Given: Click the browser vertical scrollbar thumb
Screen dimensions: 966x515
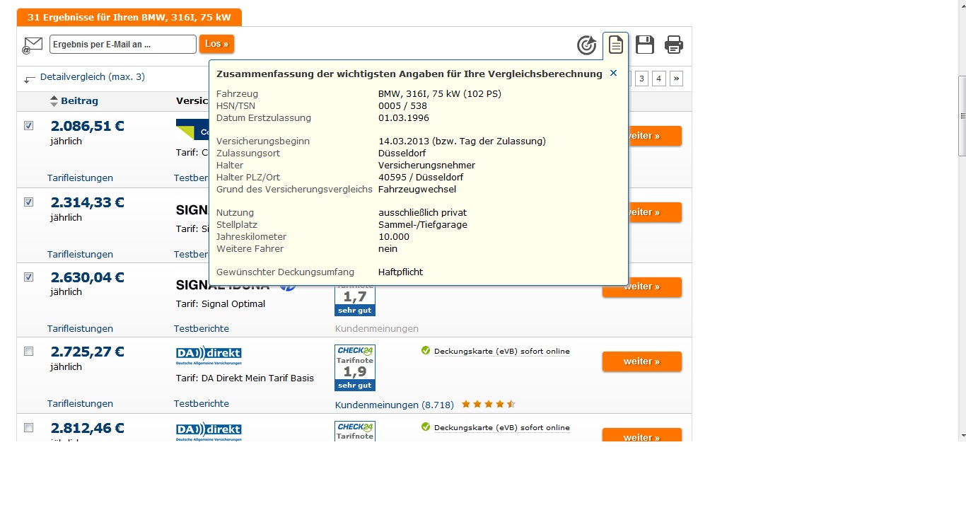Looking at the screenshot, I should pyautogui.click(x=961, y=115).
